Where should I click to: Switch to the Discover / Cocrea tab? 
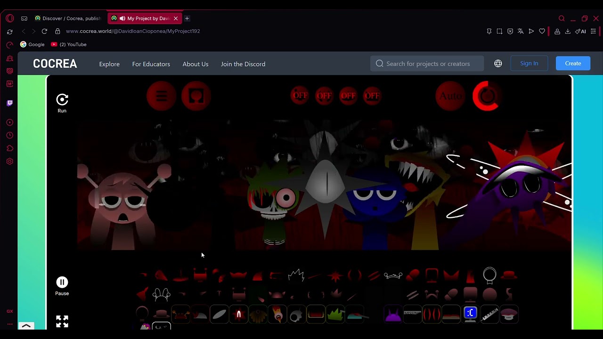tap(68, 18)
